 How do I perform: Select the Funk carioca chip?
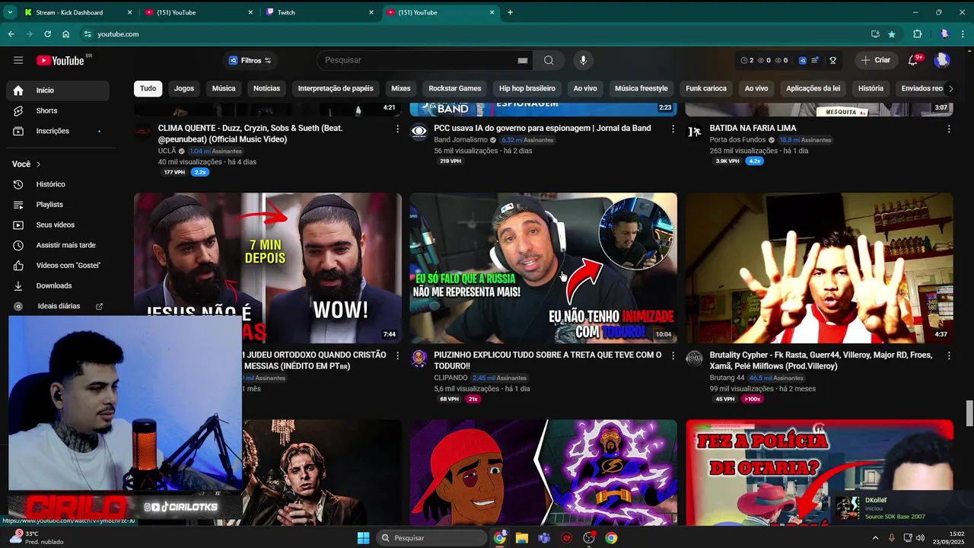[x=706, y=88]
